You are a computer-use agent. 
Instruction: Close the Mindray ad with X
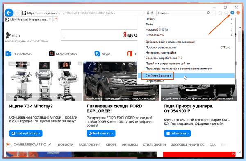pyautogui.click(x=80, y=64)
